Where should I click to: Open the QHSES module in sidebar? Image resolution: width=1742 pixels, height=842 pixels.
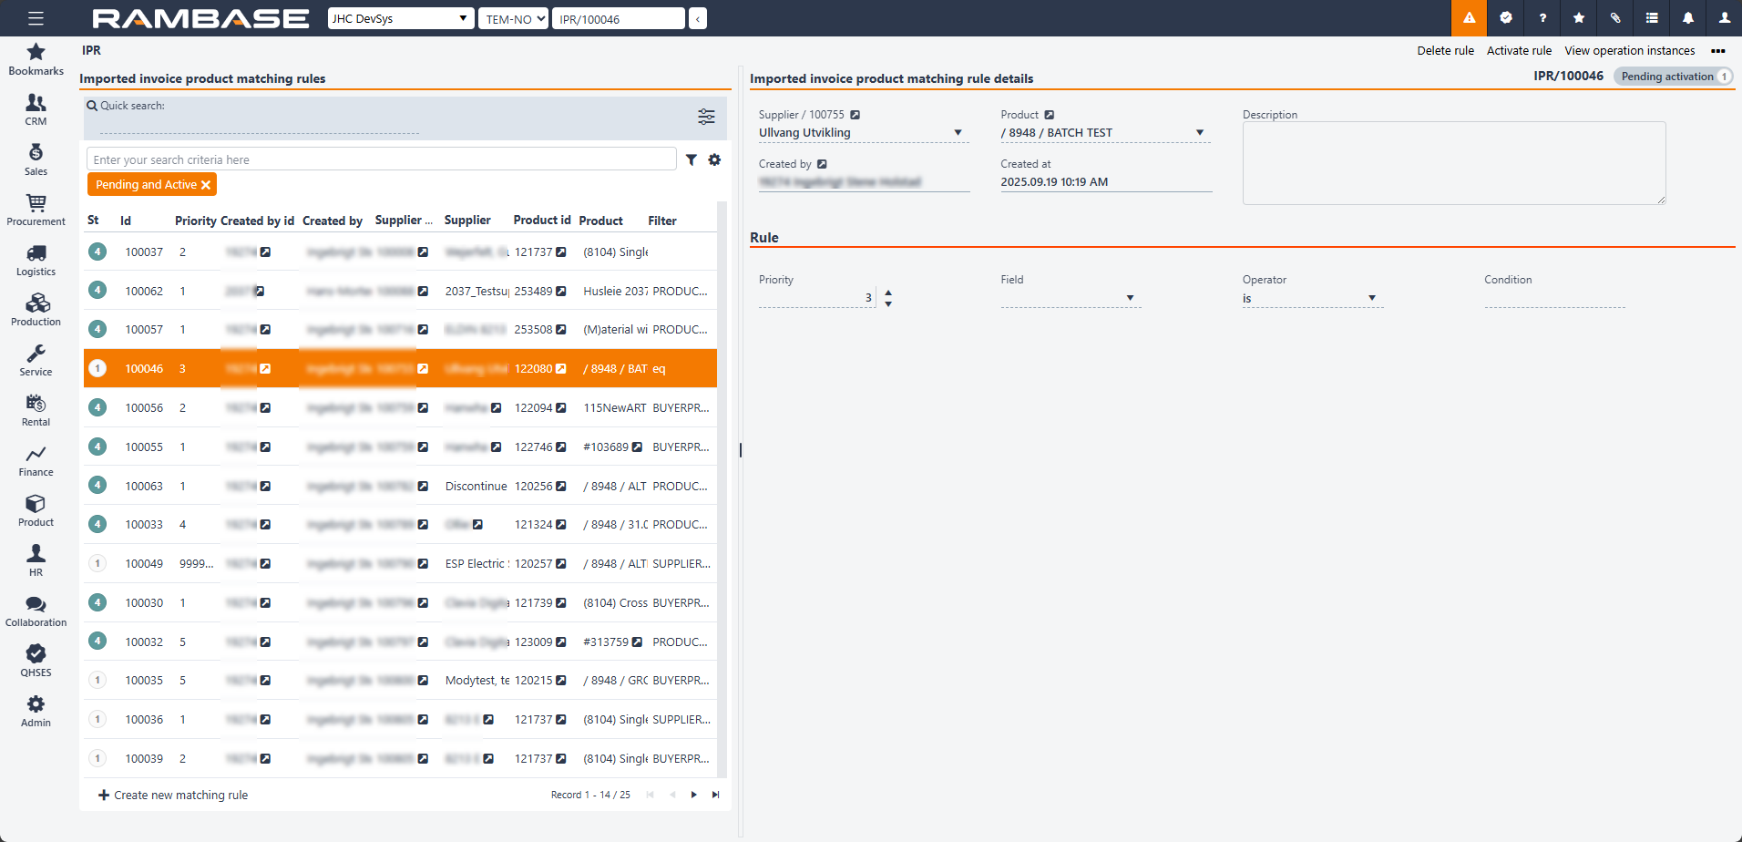(36, 661)
